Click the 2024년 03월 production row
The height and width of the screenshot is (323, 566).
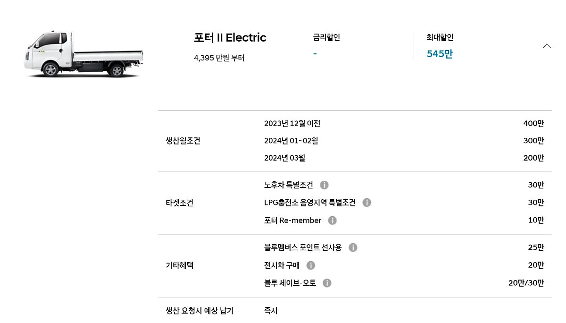click(284, 158)
